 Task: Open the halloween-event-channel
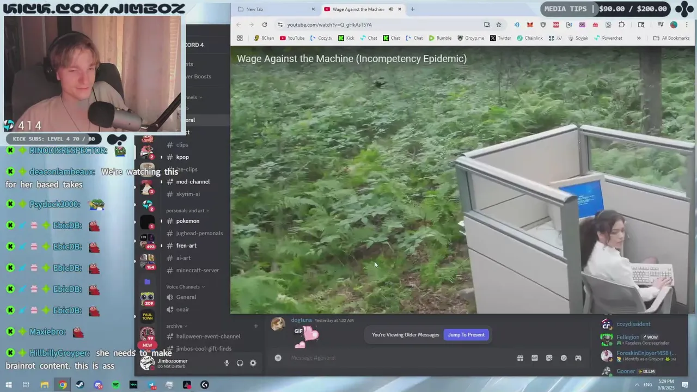pyautogui.click(x=208, y=336)
